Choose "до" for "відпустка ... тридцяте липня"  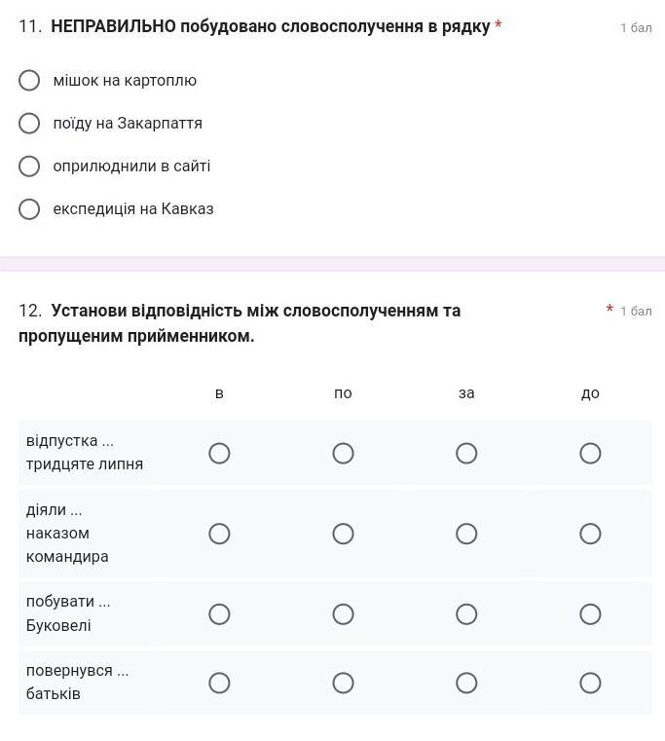pos(590,453)
